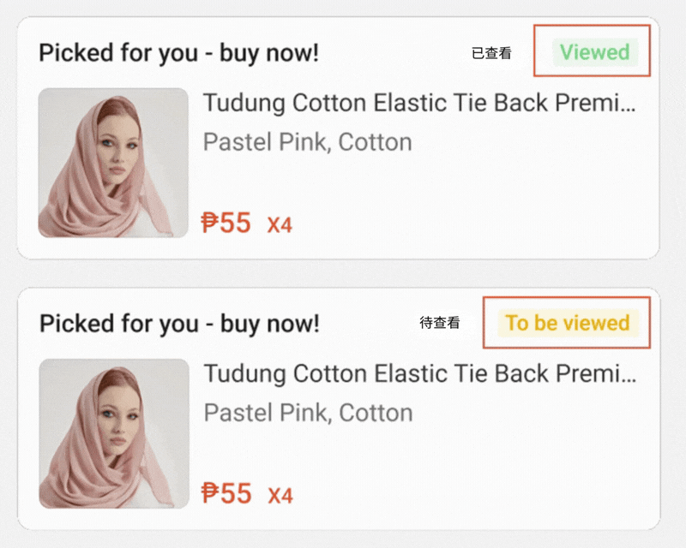686x548 pixels.
Task: Click the yellow To be viewed badge
Action: 568,323
